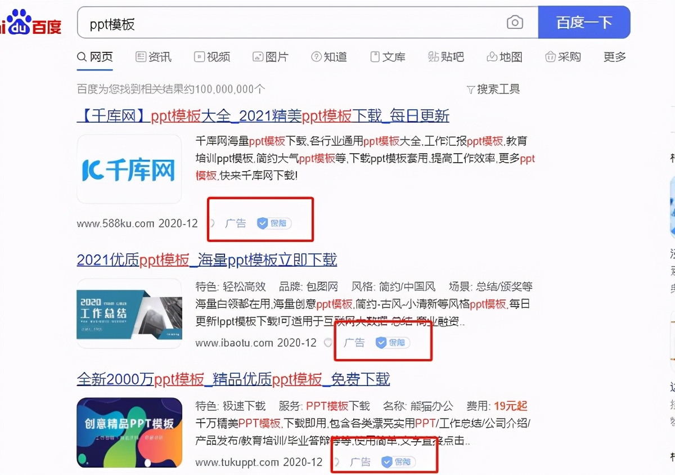Click the 采购 shopping icon
This screenshot has height=475, width=675.
click(551, 57)
